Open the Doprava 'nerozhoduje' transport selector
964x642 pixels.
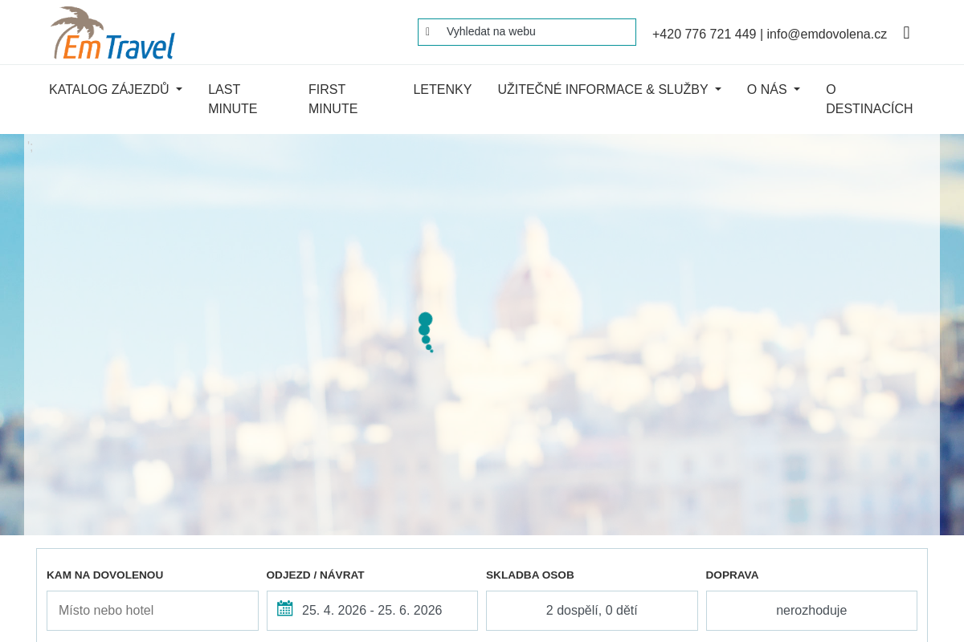[x=811, y=611]
